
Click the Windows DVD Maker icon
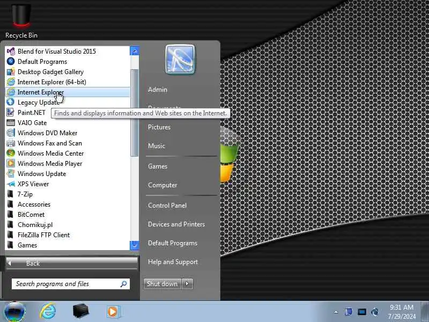click(x=11, y=133)
